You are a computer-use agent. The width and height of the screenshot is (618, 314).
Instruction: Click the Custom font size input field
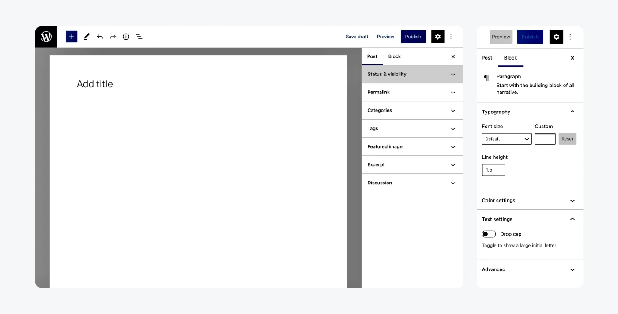545,139
